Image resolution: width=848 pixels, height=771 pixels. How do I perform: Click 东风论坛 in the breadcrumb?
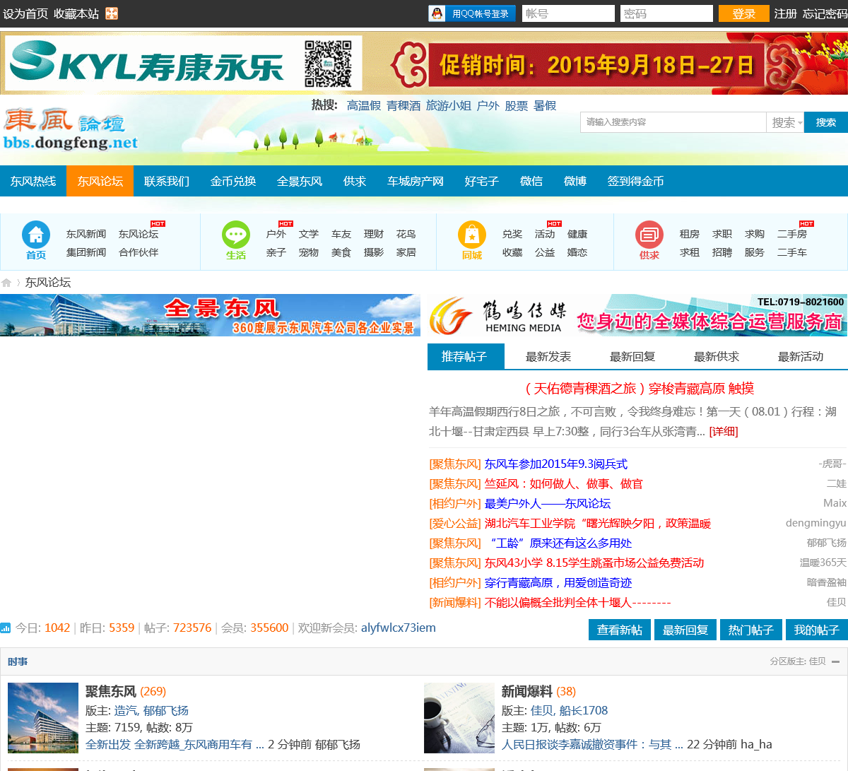(48, 282)
